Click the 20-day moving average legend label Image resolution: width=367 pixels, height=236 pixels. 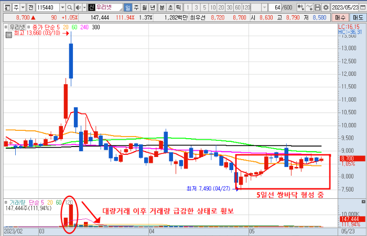point(66,27)
